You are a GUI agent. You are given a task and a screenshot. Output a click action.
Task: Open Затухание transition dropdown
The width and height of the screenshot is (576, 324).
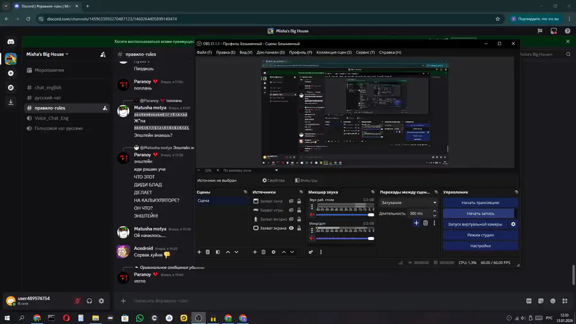coord(408,202)
